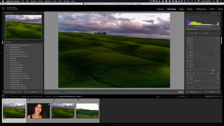Select filmstrip thumbnail 3 landscape photo

(x=63, y=111)
